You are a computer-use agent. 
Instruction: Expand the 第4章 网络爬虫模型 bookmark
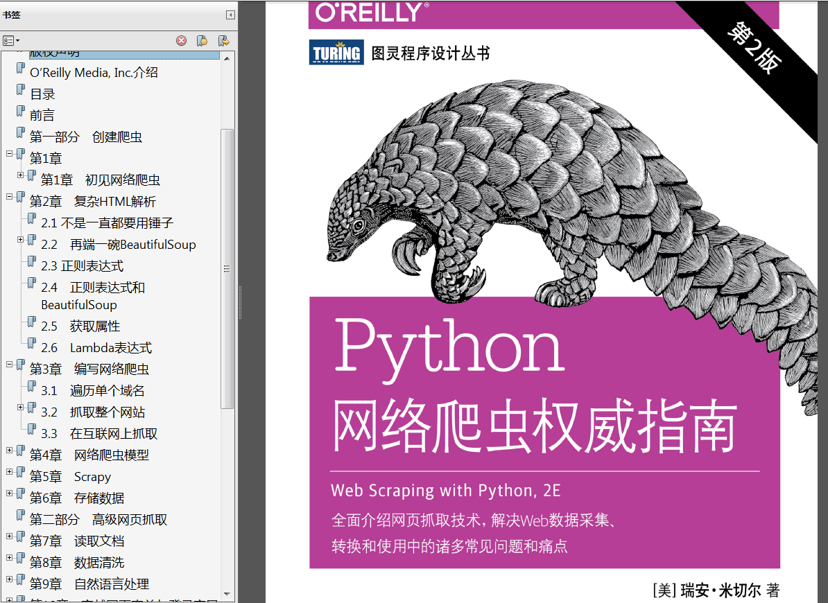point(9,450)
